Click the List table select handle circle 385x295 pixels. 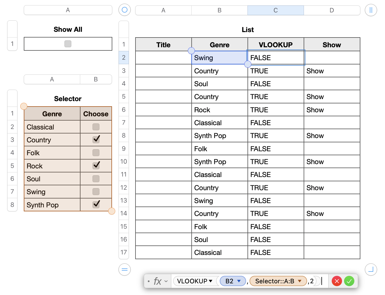click(x=125, y=10)
